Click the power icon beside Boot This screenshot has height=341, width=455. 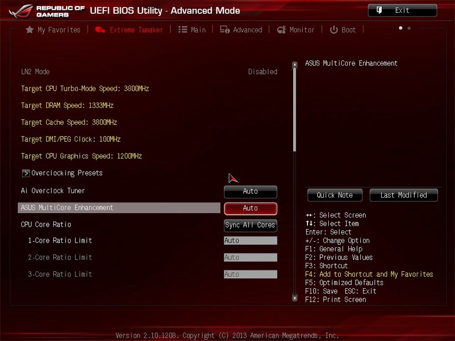pos(334,30)
